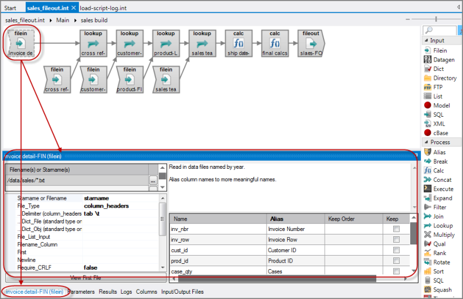Tick the Keep checkbox for inv_nbr
The height and width of the screenshot is (299, 463).
396,229
